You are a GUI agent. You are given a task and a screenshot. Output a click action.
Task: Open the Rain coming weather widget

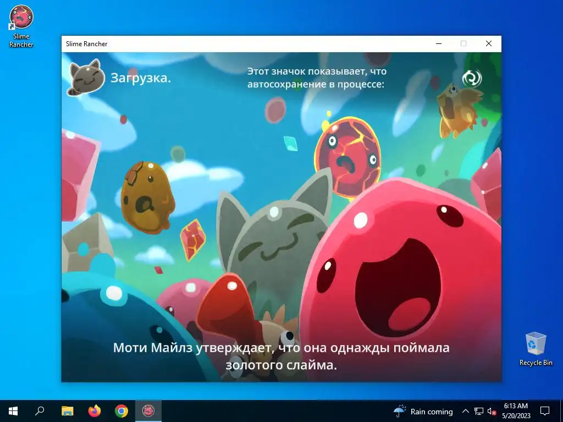point(423,411)
